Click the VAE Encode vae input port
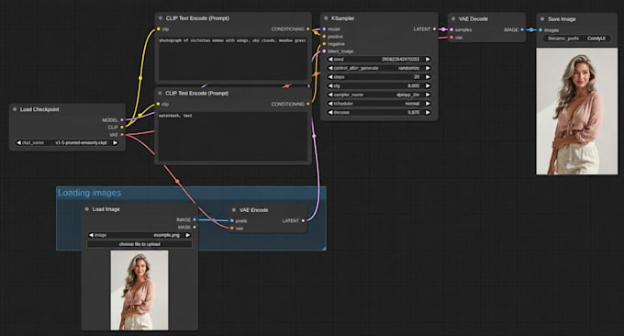This screenshot has width=624, height=336. pos(232,228)
